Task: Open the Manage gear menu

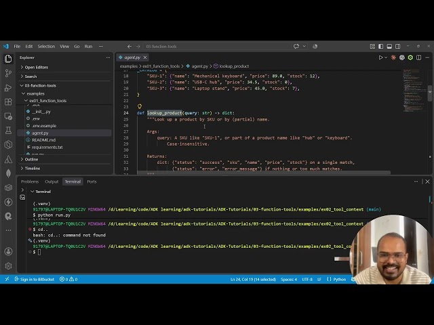Action: (8, 266)
